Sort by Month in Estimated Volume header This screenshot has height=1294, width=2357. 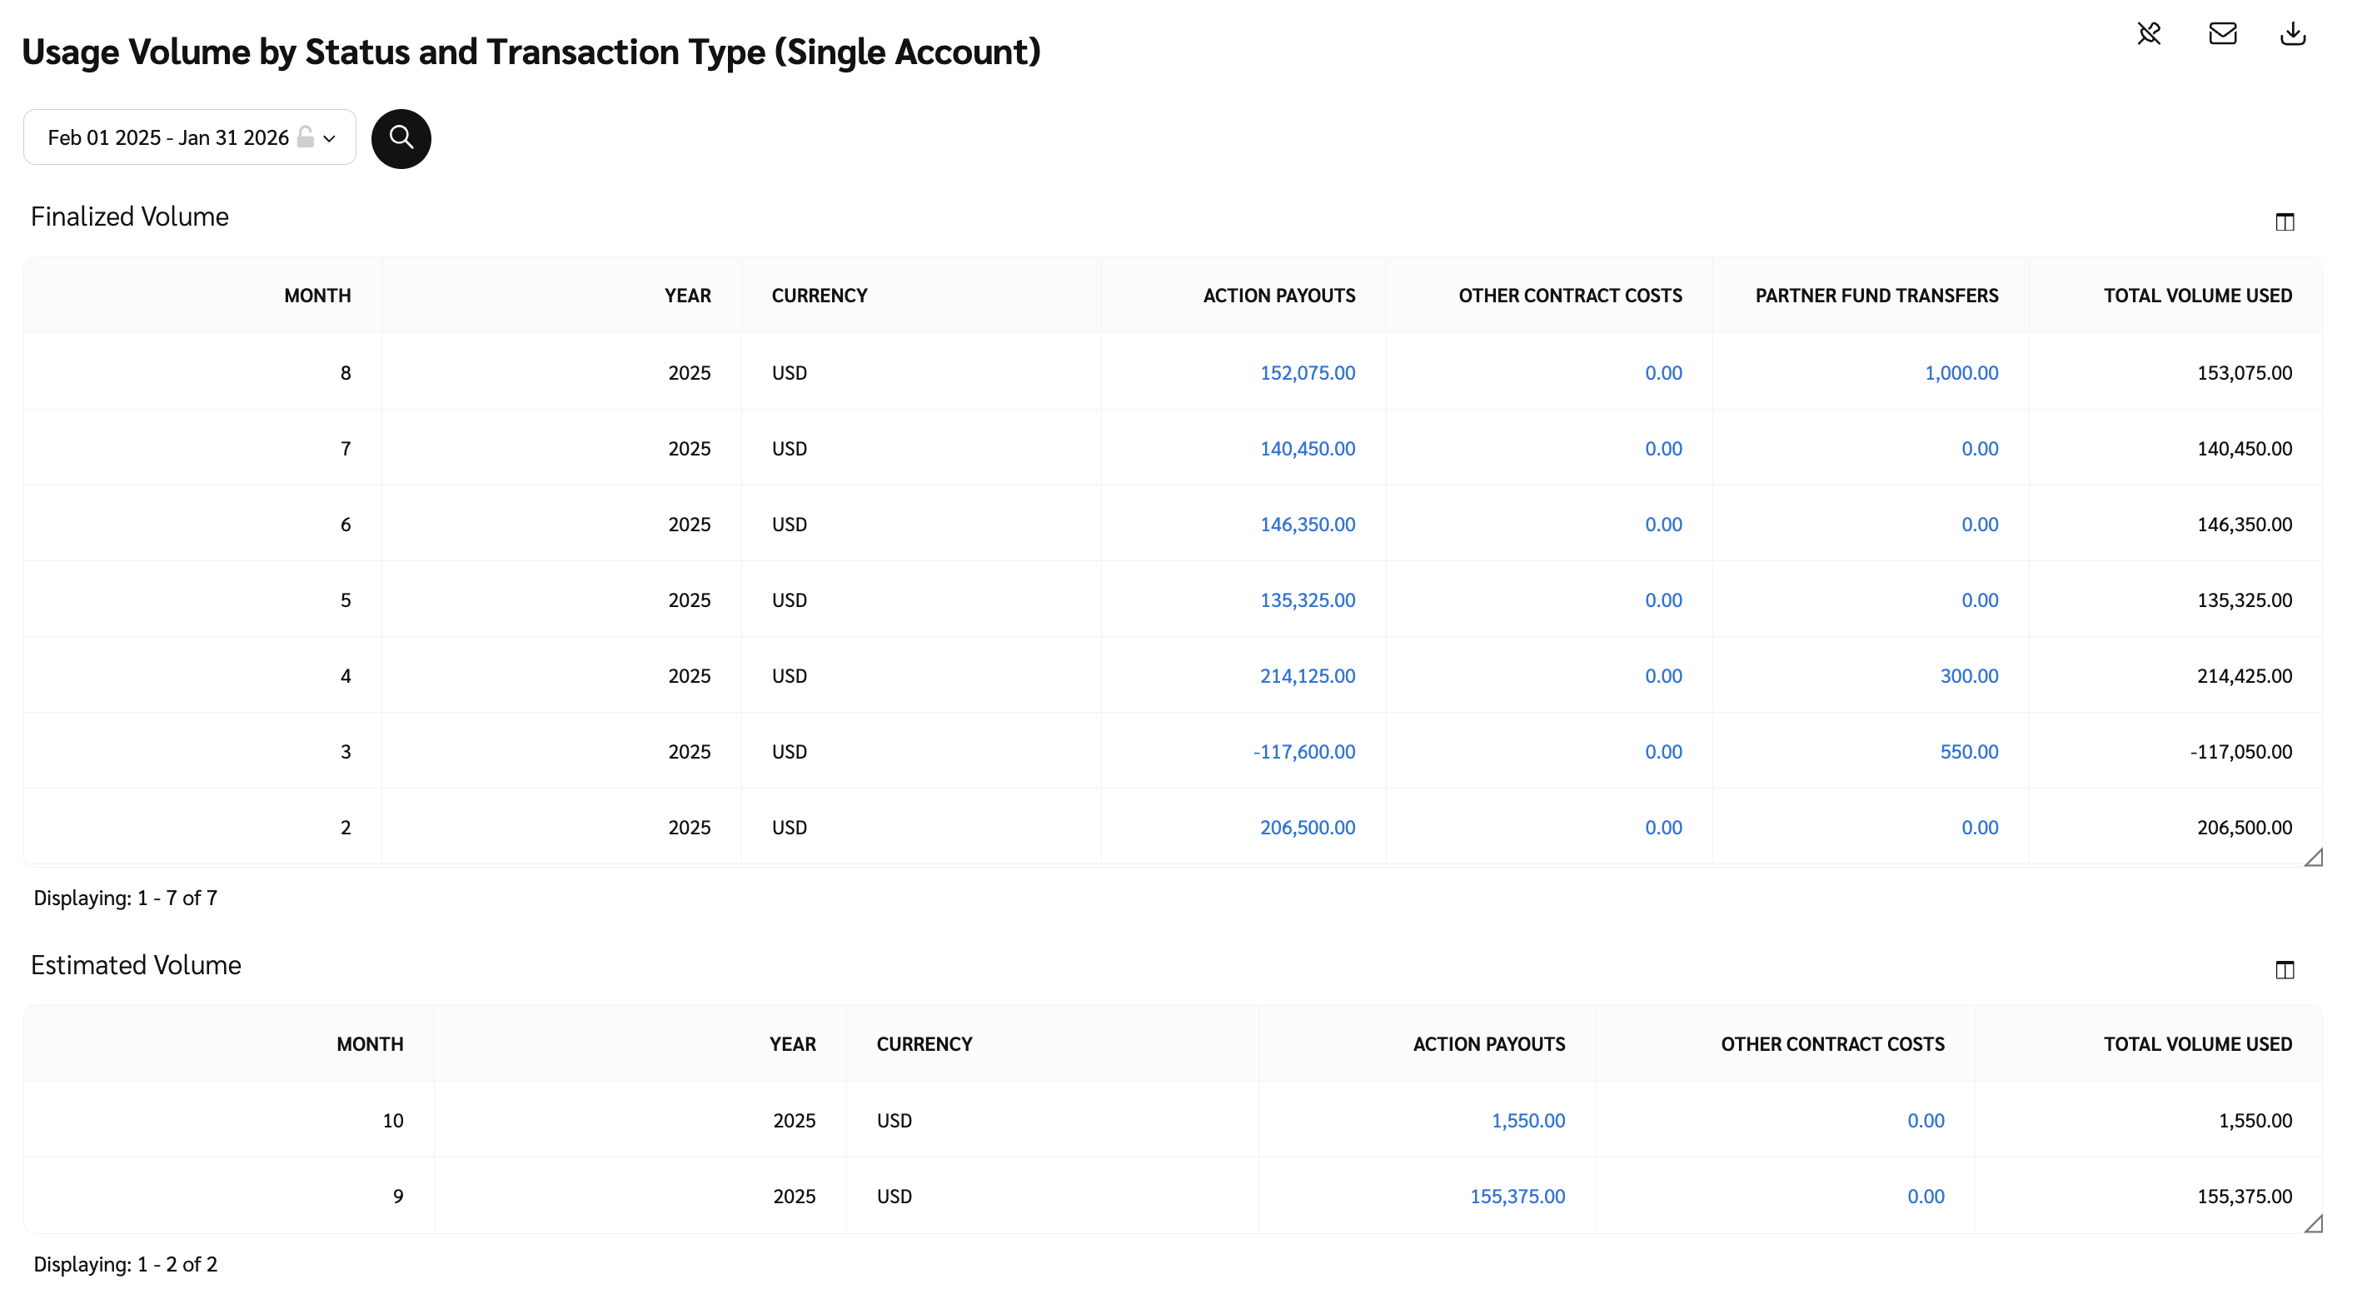[x=370, y=1043]
